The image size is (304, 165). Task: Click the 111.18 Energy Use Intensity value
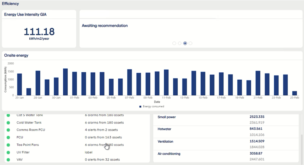coord(39,31)
